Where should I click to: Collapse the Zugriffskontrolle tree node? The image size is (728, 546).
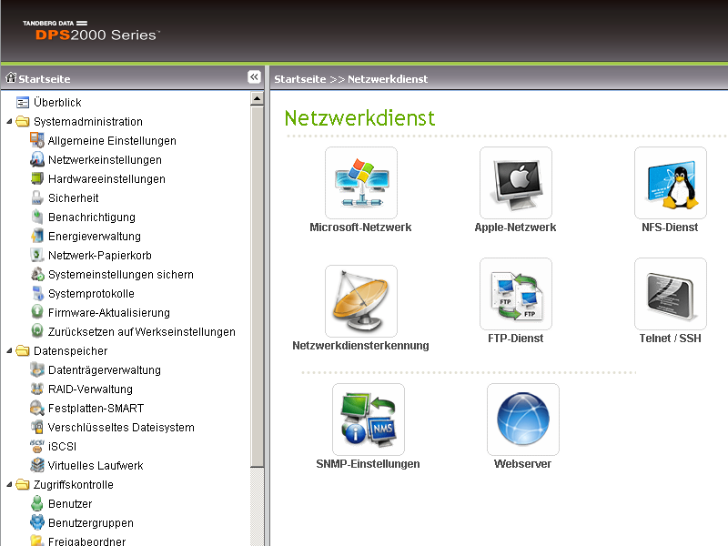coord(9,485)
